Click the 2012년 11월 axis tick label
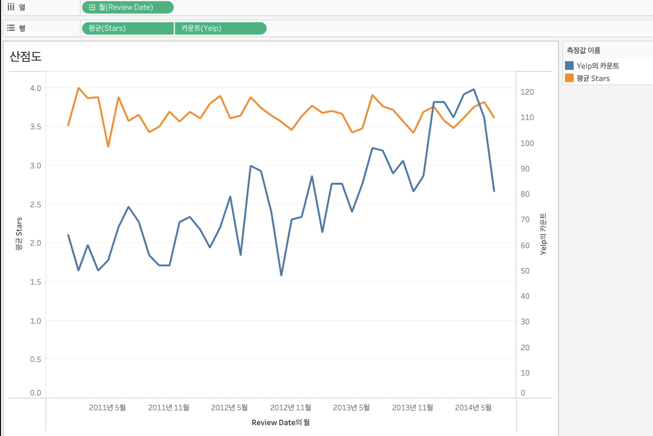653x436 pixels. [x=290, y=407]
